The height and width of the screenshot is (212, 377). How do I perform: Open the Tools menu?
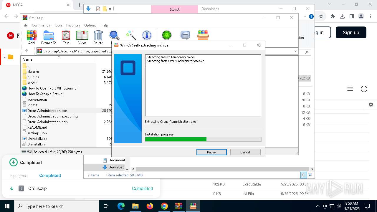[x=58, y=25]
